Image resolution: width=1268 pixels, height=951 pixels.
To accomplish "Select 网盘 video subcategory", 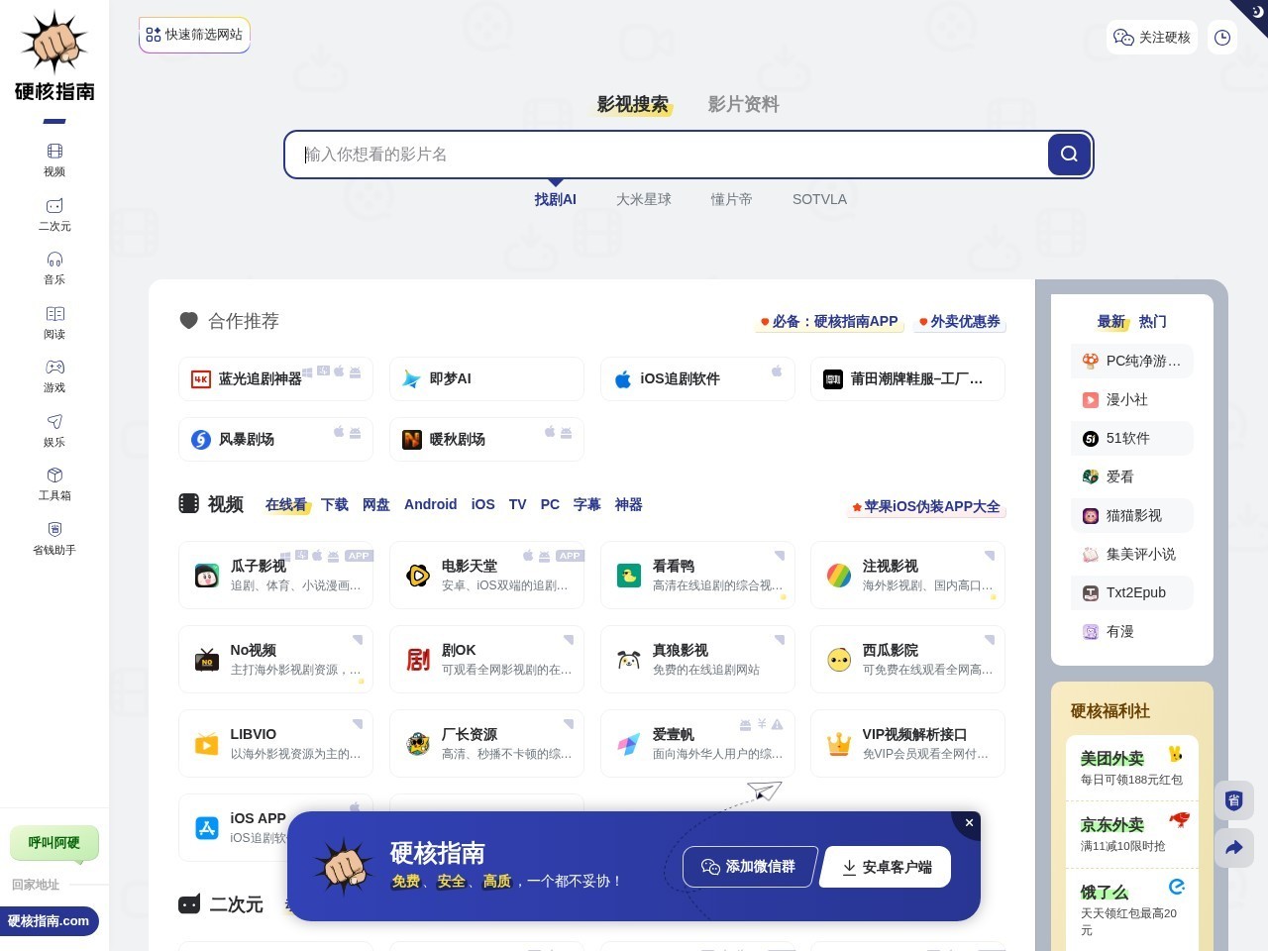I will 376,505.
